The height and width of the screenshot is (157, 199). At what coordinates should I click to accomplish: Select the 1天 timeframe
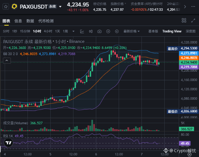[58, 31]
